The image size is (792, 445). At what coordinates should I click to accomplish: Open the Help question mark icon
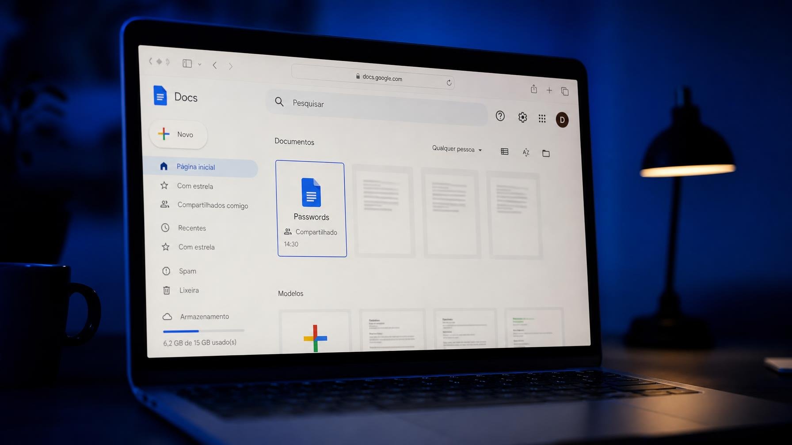point(500,116)
